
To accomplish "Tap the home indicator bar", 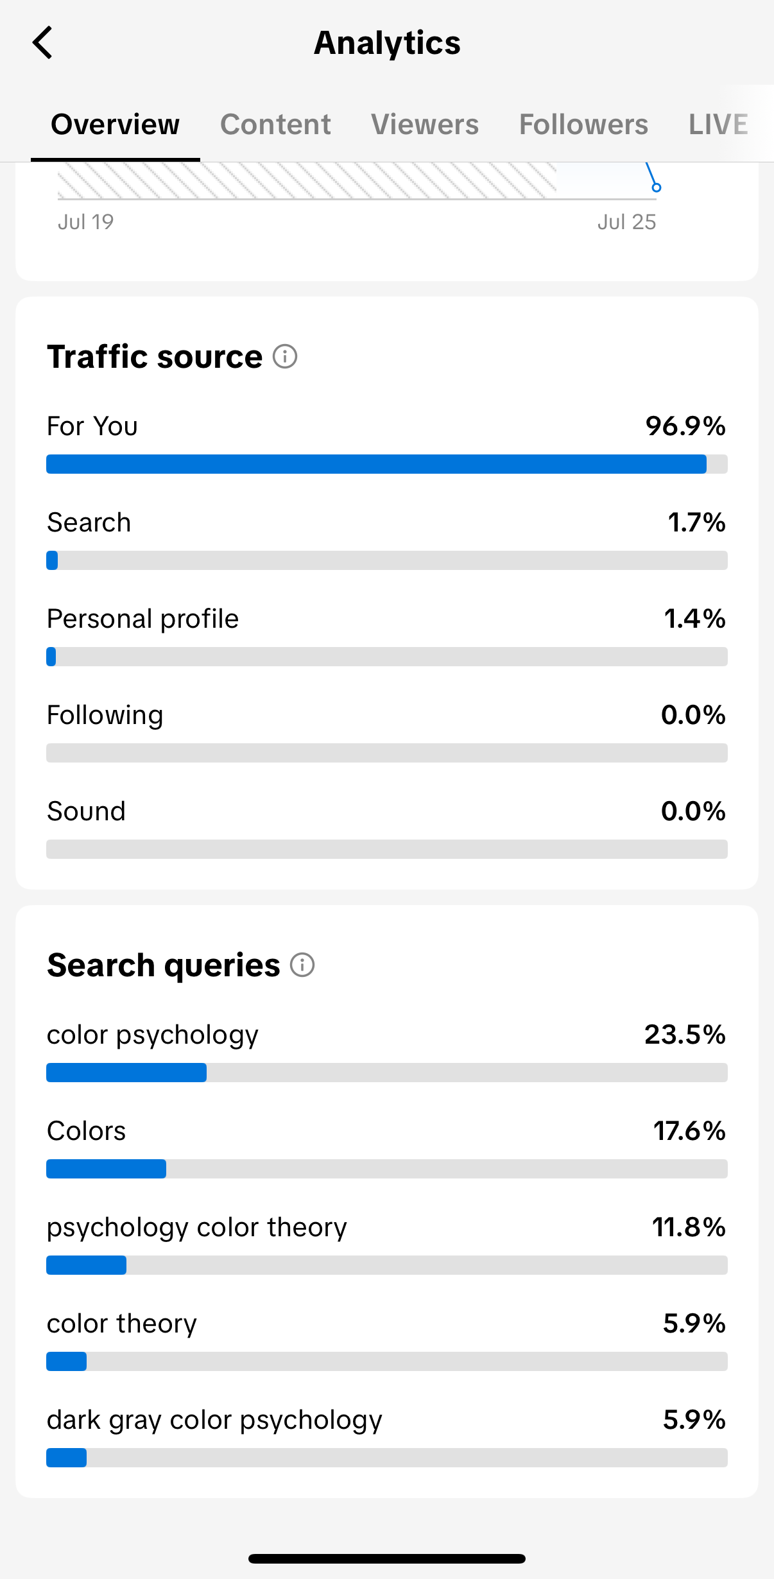I will [387, 1558].
